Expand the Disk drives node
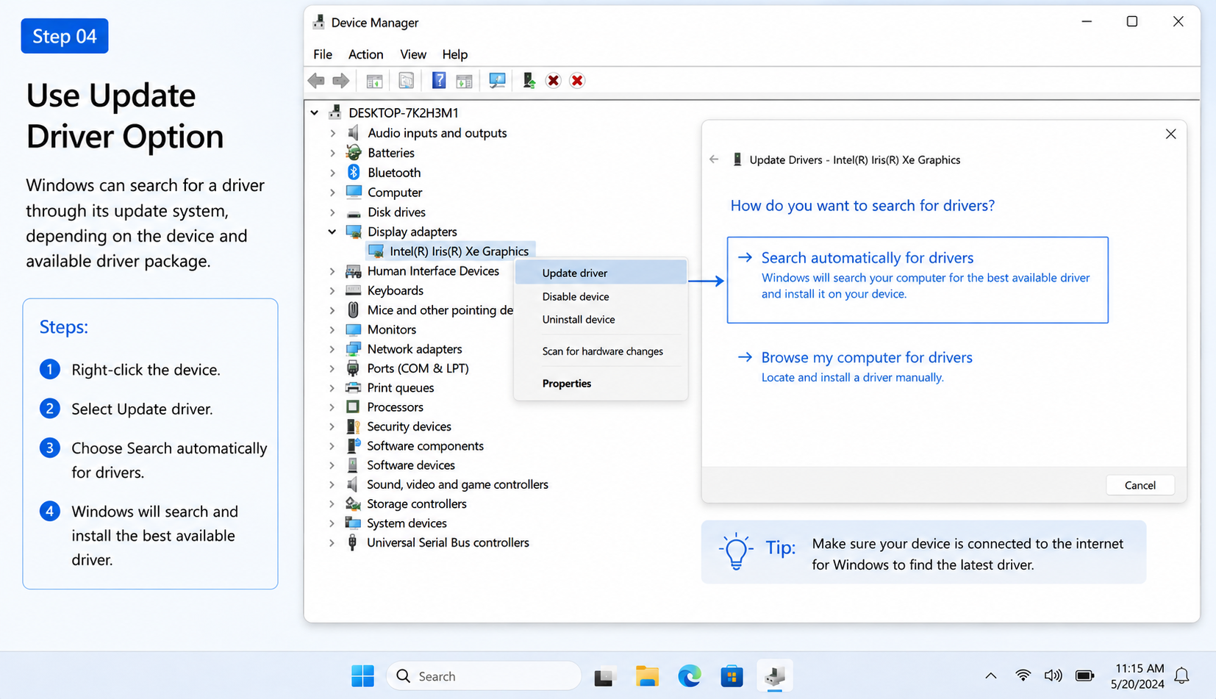The width and height of the screenshot is (1216, 699). [332, 212]
